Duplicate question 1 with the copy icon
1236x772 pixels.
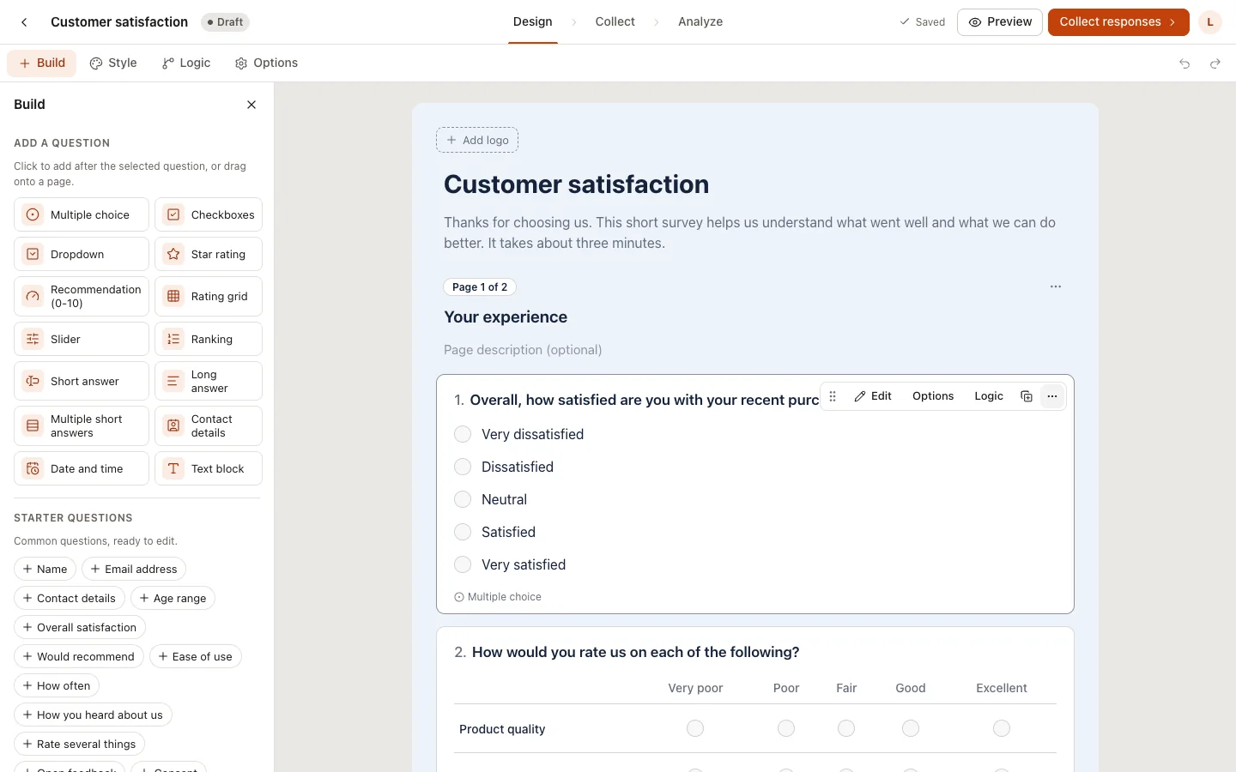(x=1026, y=396)
